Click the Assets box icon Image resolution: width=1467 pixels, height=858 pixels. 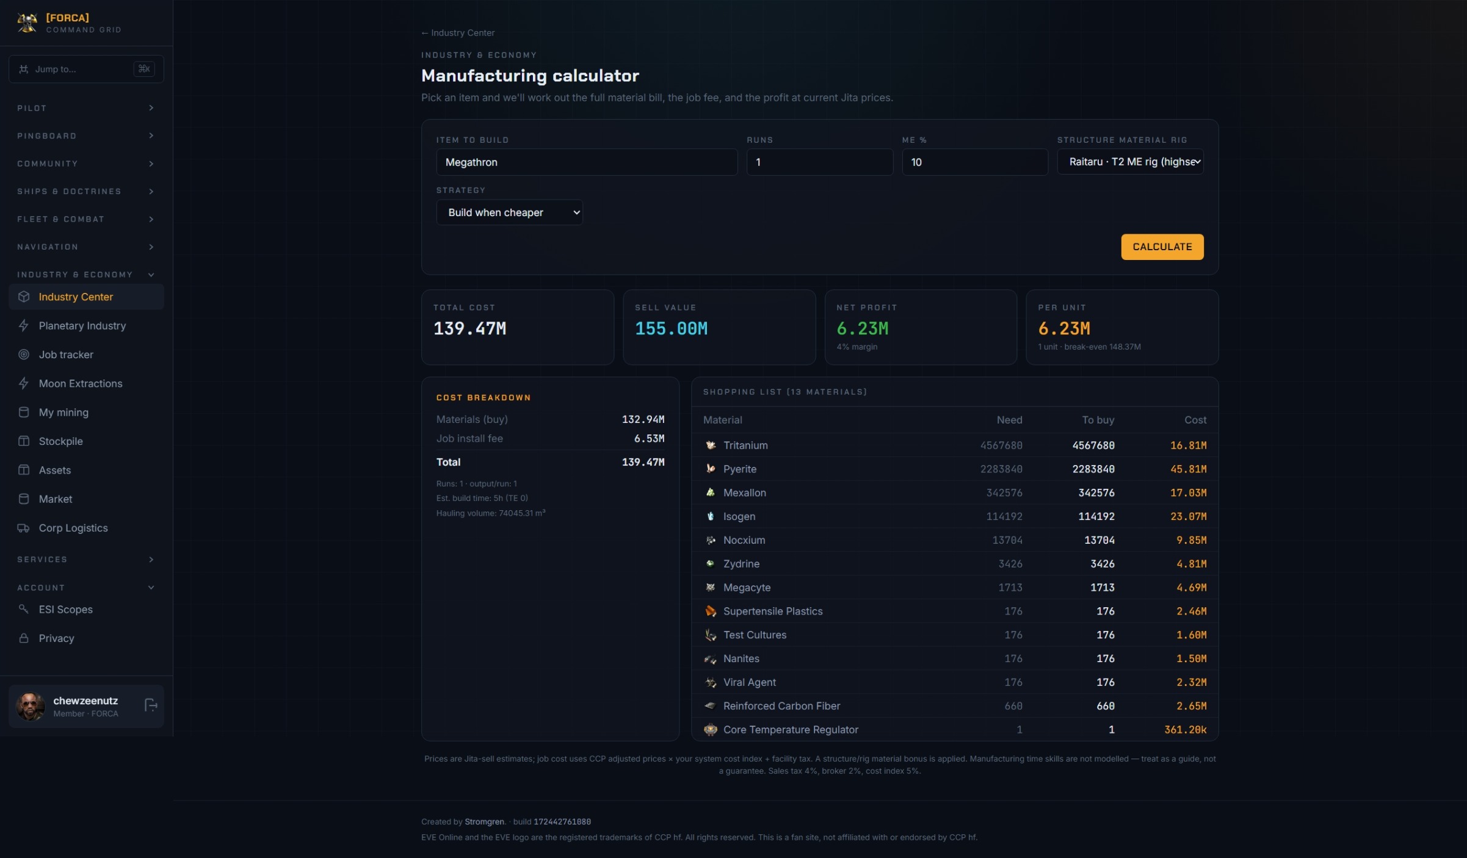tap(24, 470)
